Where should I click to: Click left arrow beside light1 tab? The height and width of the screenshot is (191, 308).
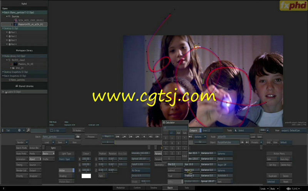tap(44, 148)
